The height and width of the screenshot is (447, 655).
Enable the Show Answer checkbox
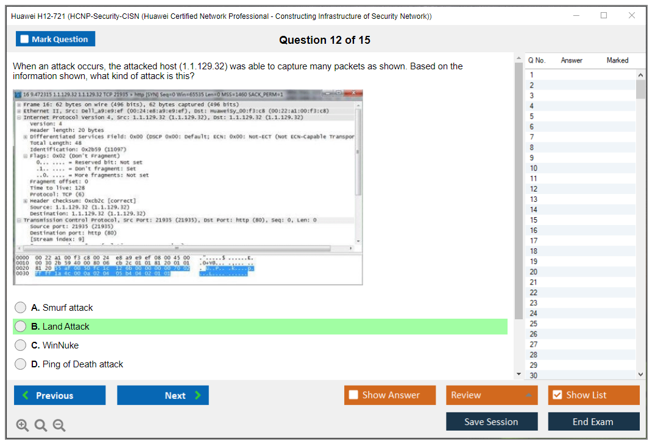(353, 395)
